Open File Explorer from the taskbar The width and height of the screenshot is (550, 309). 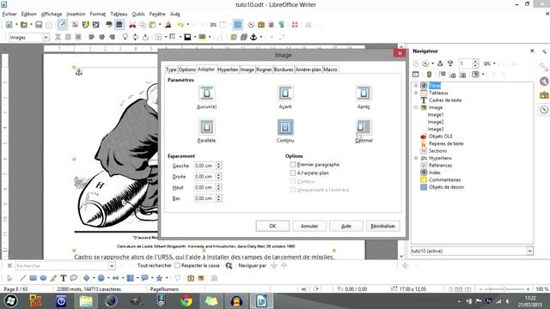coord(86,301)
